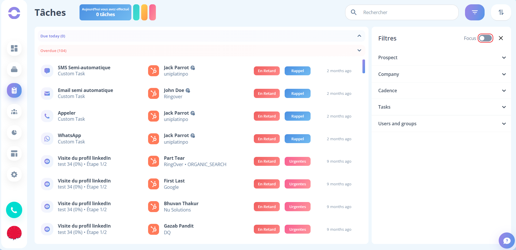Click the Rappel badge in SMS Semi-automatique row
Viewport: 516px width, 250px height.
[298, 71]
